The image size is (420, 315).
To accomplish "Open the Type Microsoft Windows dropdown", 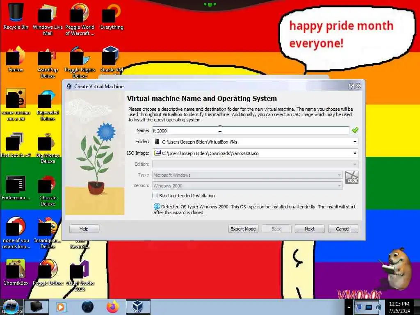I will click(x=247, y=175).
